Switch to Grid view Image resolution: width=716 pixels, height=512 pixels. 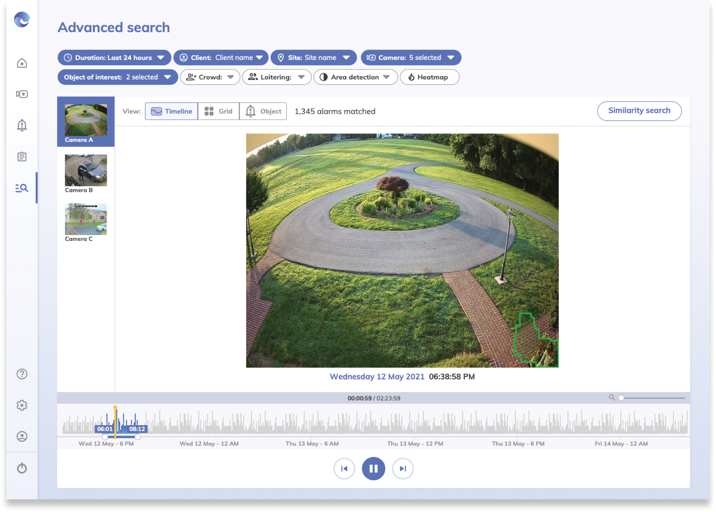pyautogui.click(x=218, y=111)
